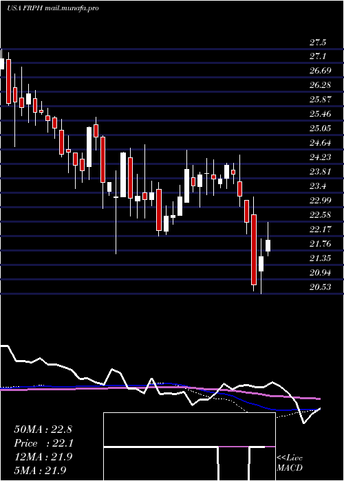Click the 'Price : 22.1' reading
344x481 pixels.
43,443
